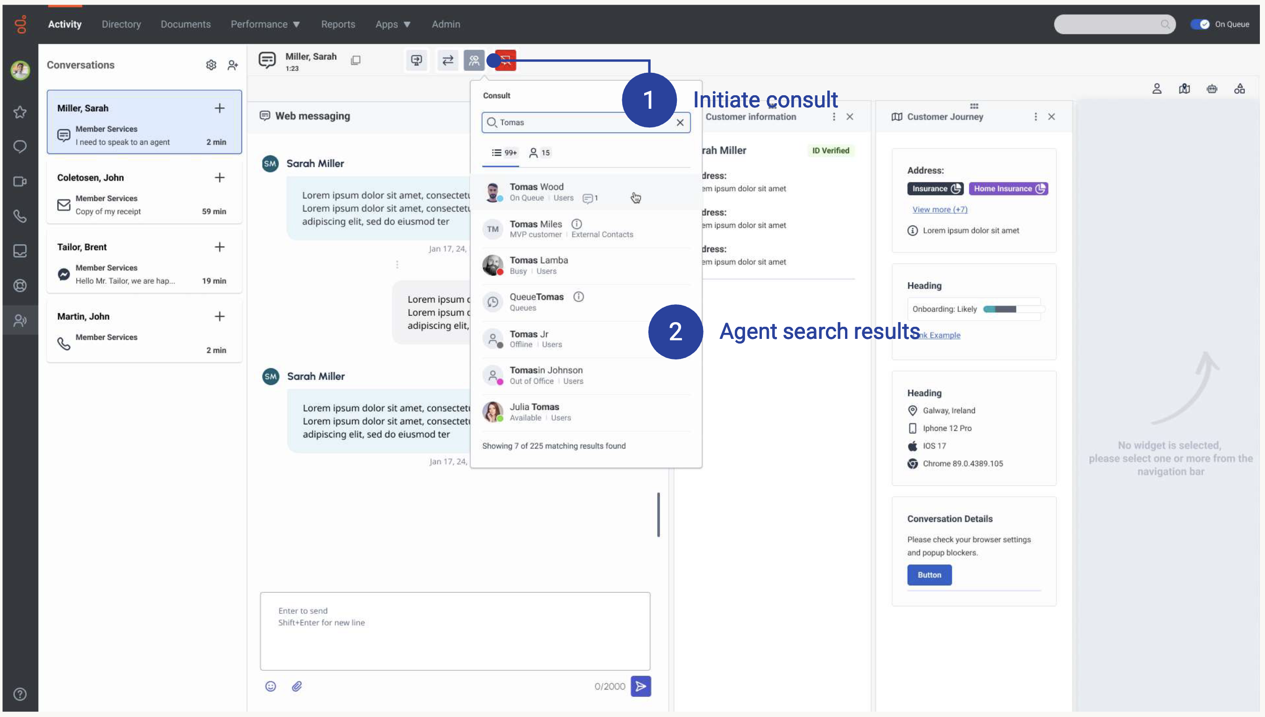Screen dimensions: 1265x717
Task: Open the Directory menu item
Action: (121, 24)
